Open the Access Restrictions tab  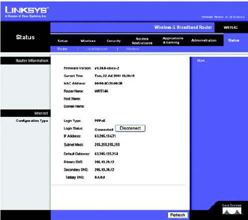coord(142,41)
